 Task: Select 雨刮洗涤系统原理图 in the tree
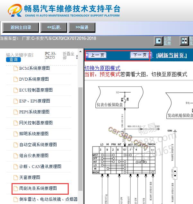(x=38, y=188)
